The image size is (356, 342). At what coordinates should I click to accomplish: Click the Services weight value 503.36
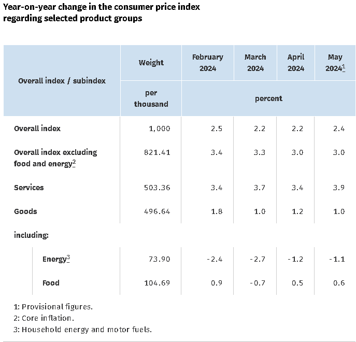[156, 188]
